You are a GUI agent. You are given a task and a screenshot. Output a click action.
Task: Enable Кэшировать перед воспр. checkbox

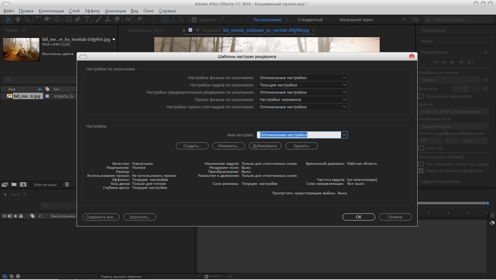click(x=421, y=97)
